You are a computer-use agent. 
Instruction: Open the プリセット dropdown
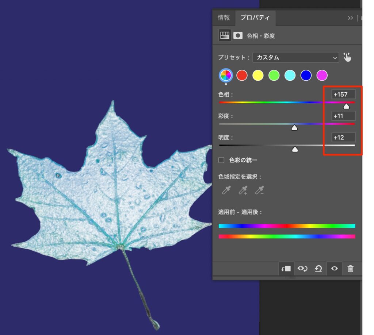tap(296, 57)
